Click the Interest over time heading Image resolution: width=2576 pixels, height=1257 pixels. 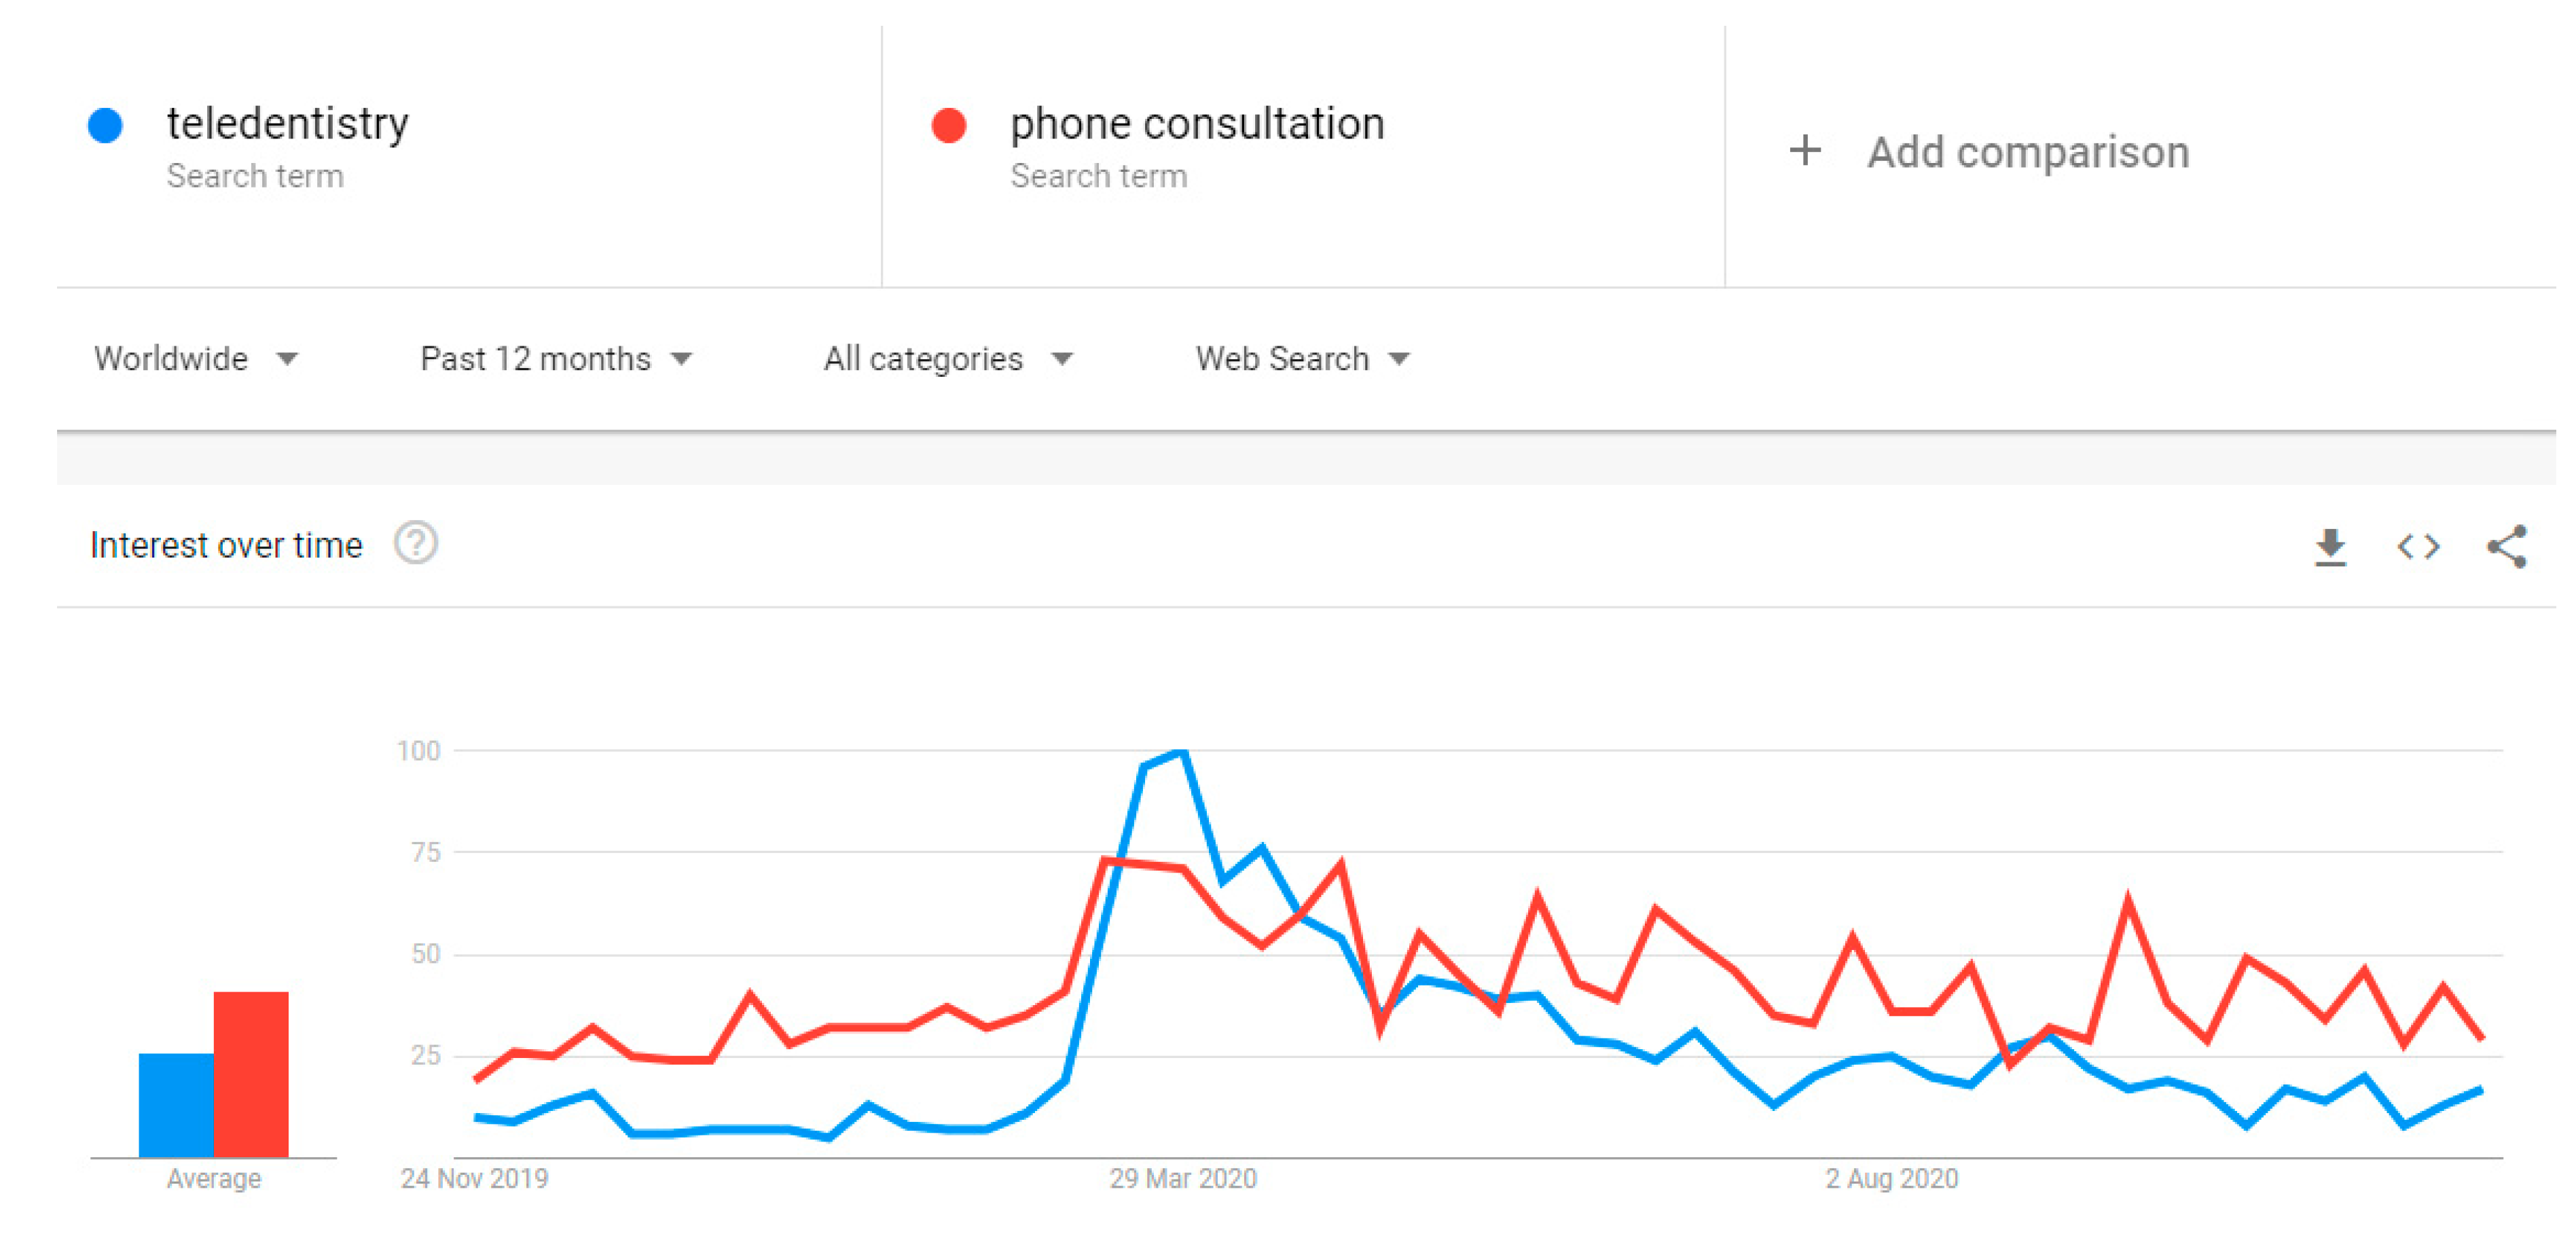[x=226, y=545]
